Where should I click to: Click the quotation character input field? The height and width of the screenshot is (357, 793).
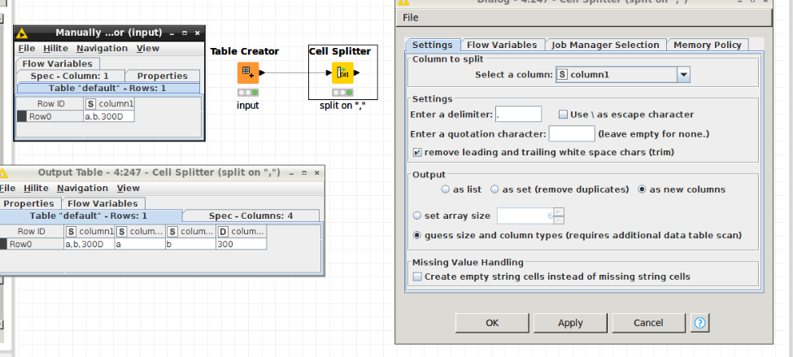coord(572,134)
